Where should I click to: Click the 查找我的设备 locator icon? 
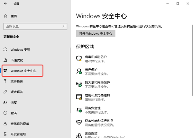(5, 123)
